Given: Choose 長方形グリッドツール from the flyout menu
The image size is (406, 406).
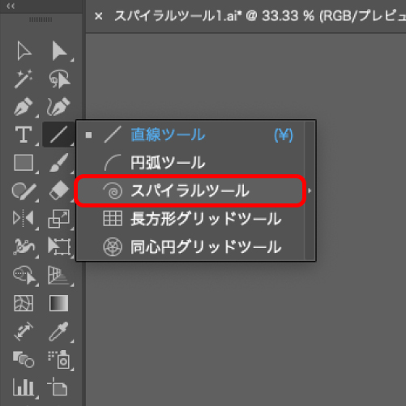Looking at the screenshot, I should (190, 219).
